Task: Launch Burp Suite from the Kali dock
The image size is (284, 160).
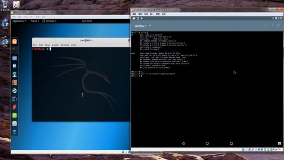Action: coord(15,83)
